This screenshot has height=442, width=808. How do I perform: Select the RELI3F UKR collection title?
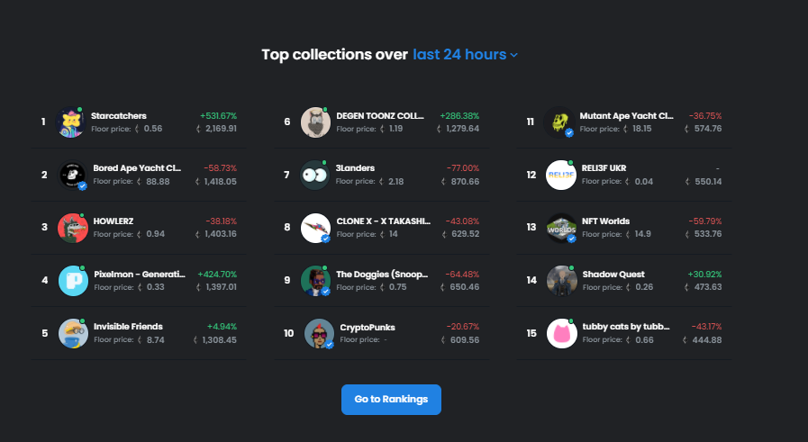pos(604,168)
